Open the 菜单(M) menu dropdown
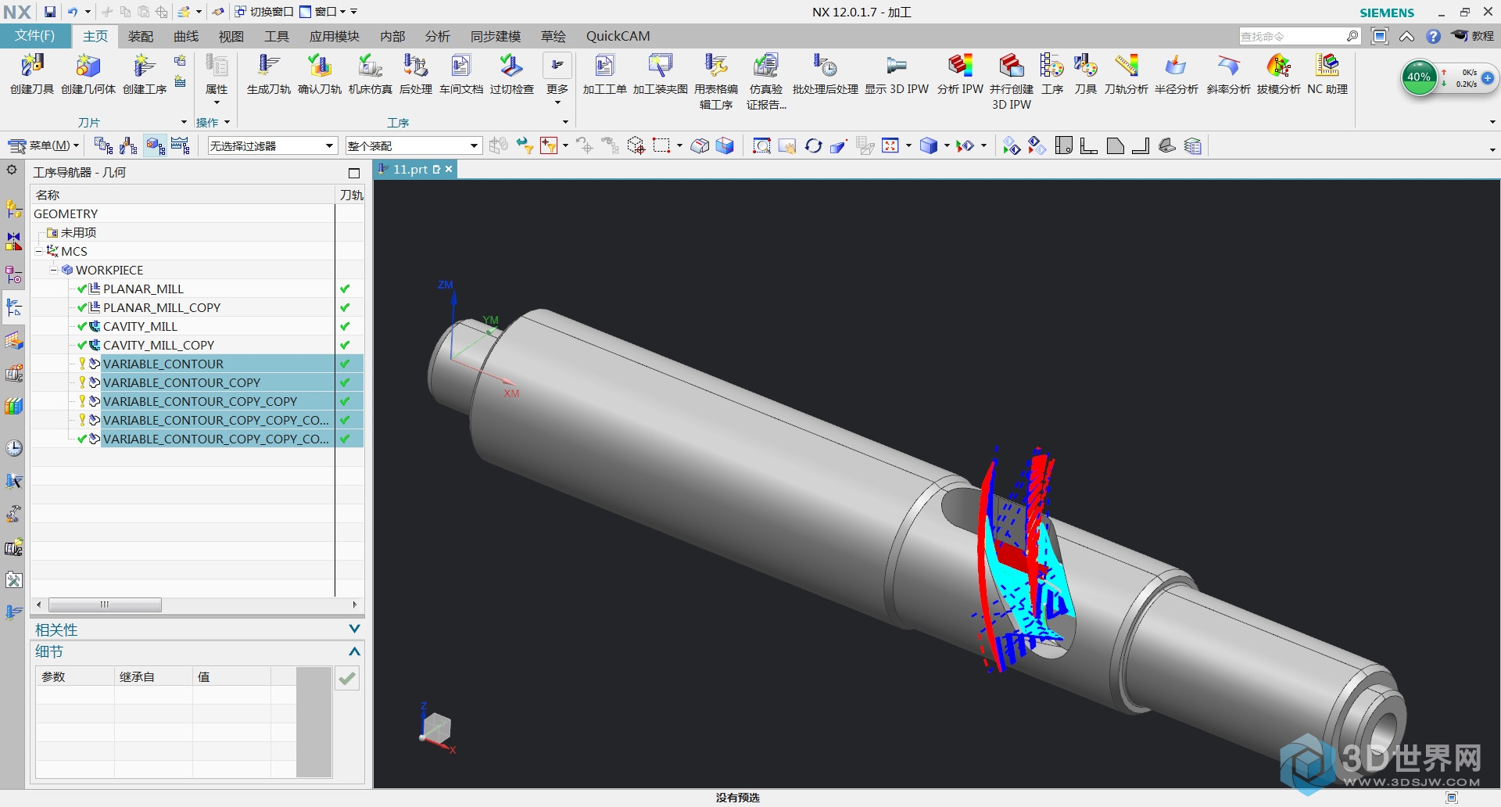 tap(44, 145)
